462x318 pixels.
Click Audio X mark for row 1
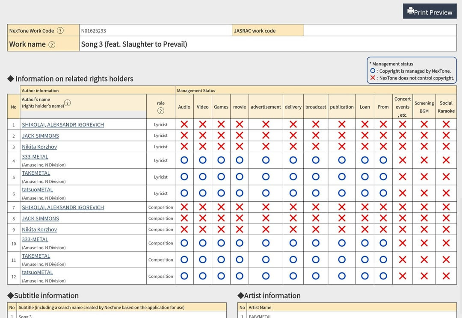click(184, 124)
